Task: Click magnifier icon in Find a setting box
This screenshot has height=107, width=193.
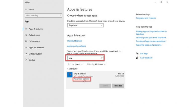Action: pyautogui.click(x=60, y=16)
